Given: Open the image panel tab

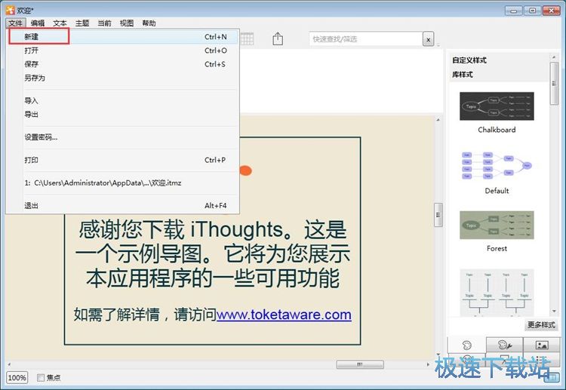Looking at the screenshot, I should click(542, 345).
